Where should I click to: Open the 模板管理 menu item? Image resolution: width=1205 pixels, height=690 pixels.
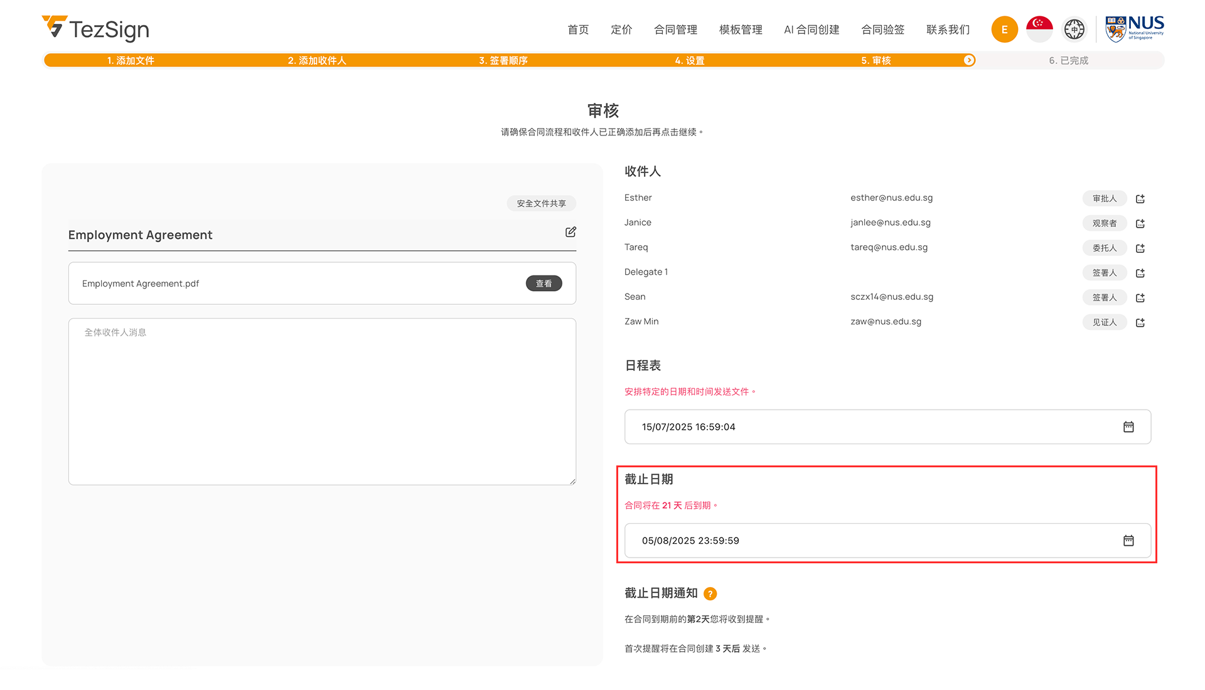click(x=741, y=29)
